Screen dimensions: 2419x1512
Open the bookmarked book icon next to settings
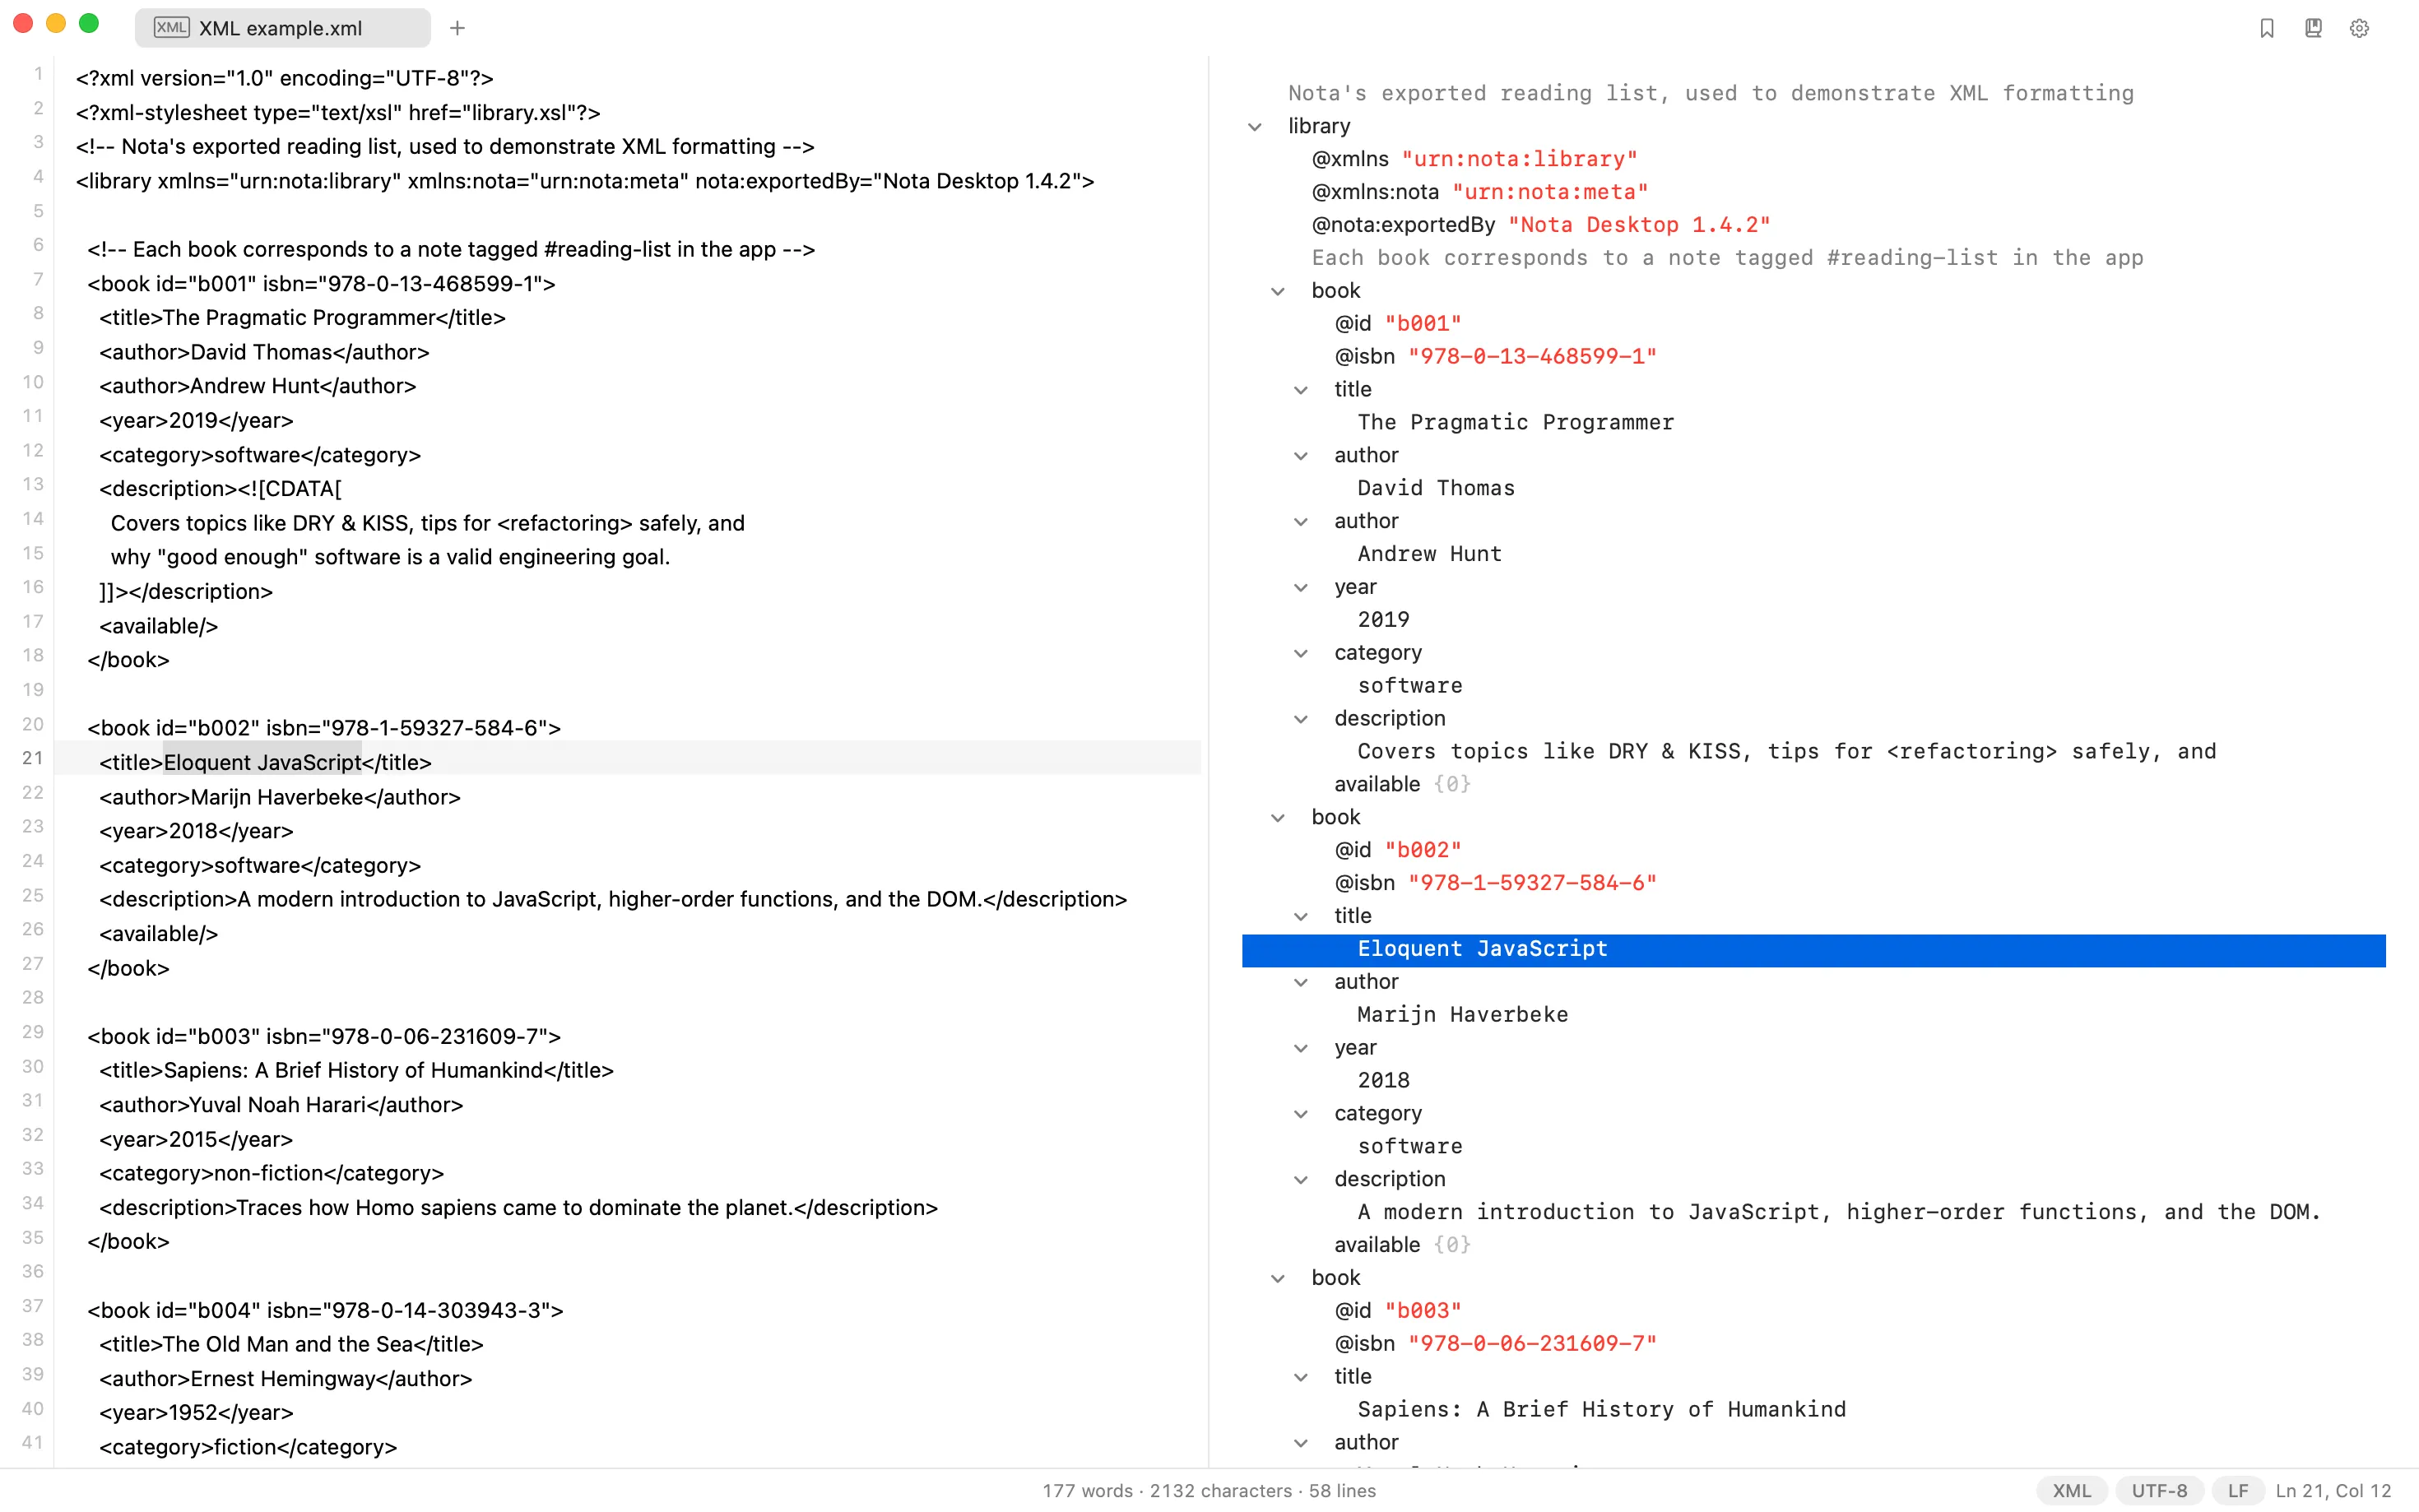click(2312, 28)
